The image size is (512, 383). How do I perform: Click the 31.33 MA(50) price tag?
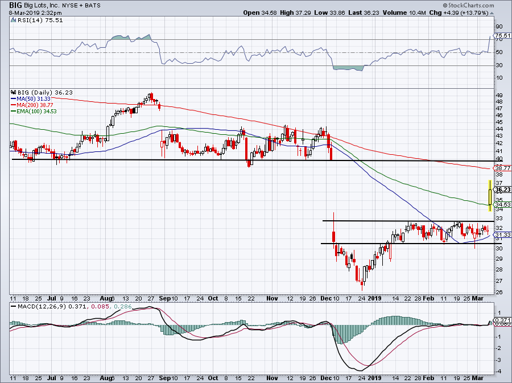point(502,235)
